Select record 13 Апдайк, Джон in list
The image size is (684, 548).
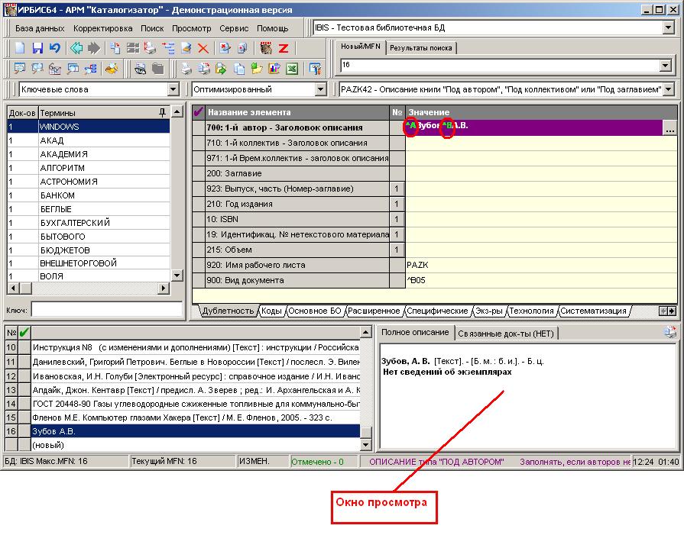tap(183, 390)
